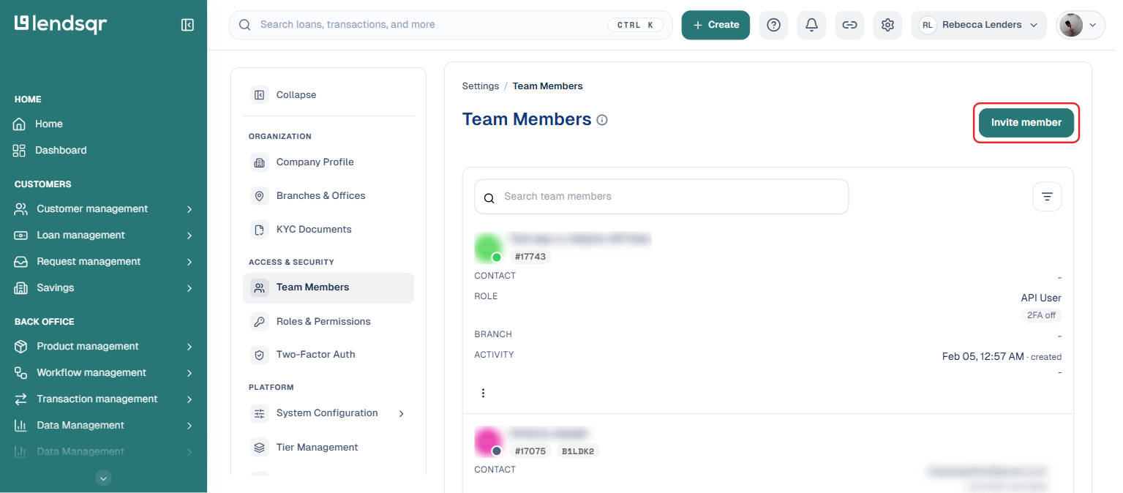Click the Customer management people icon

click(21, 208)
